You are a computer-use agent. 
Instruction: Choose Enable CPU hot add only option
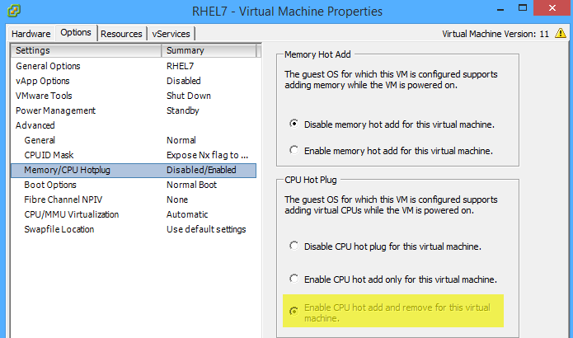(294, 279)
